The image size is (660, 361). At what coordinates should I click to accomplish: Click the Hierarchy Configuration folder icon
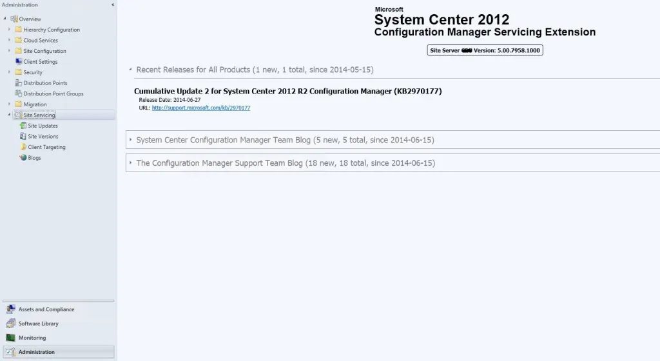click(x=19, y=30)
